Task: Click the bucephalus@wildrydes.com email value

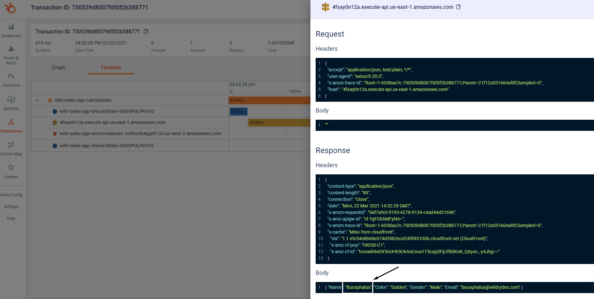Action: [x=490, y=287]
